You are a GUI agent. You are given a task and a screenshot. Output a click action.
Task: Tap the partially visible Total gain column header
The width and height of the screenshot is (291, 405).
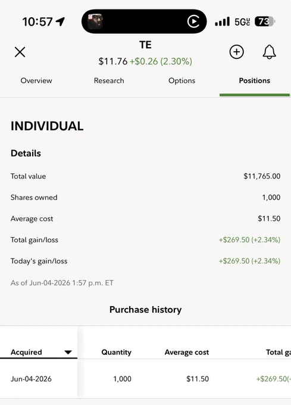[x=279, y=353]
